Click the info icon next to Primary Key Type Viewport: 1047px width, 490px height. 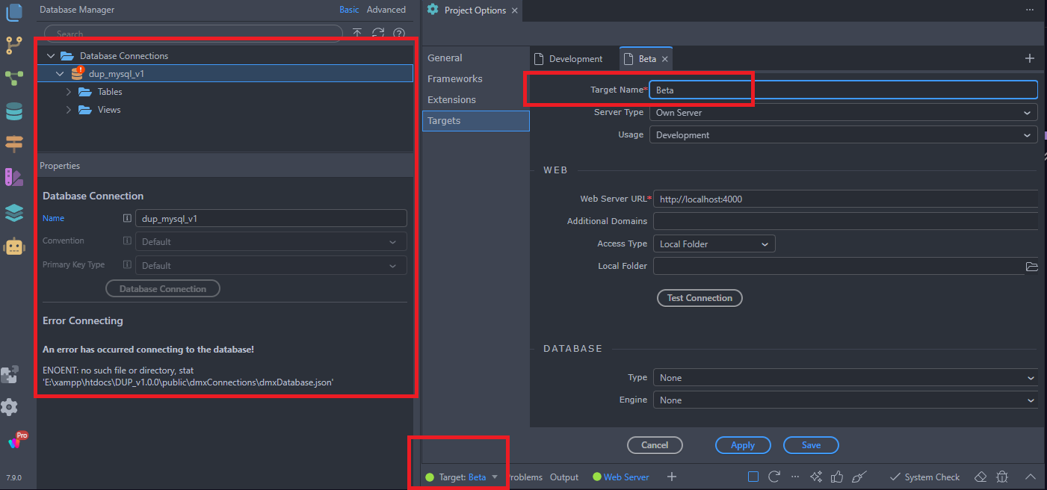click(x=127, y=265)
